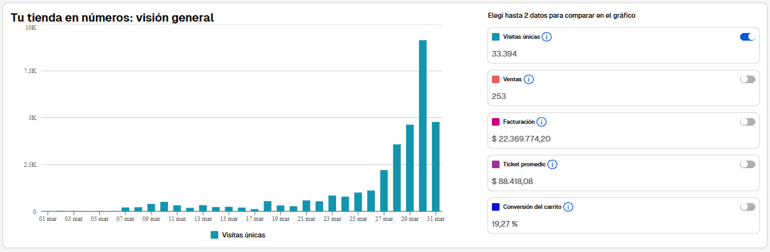This screenshot has width=770, height=252.
Task: Select the 31 mar bar in chart
Action: tap(436, 166)
